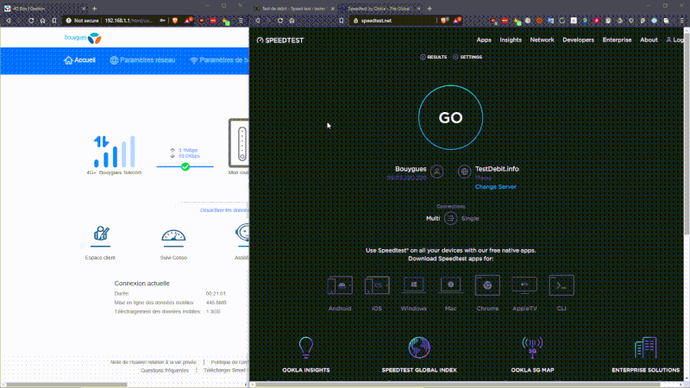The height and width of the screenshot is (388, 690).
Task: Reload page in right browser window
Action: click(280, 21)
